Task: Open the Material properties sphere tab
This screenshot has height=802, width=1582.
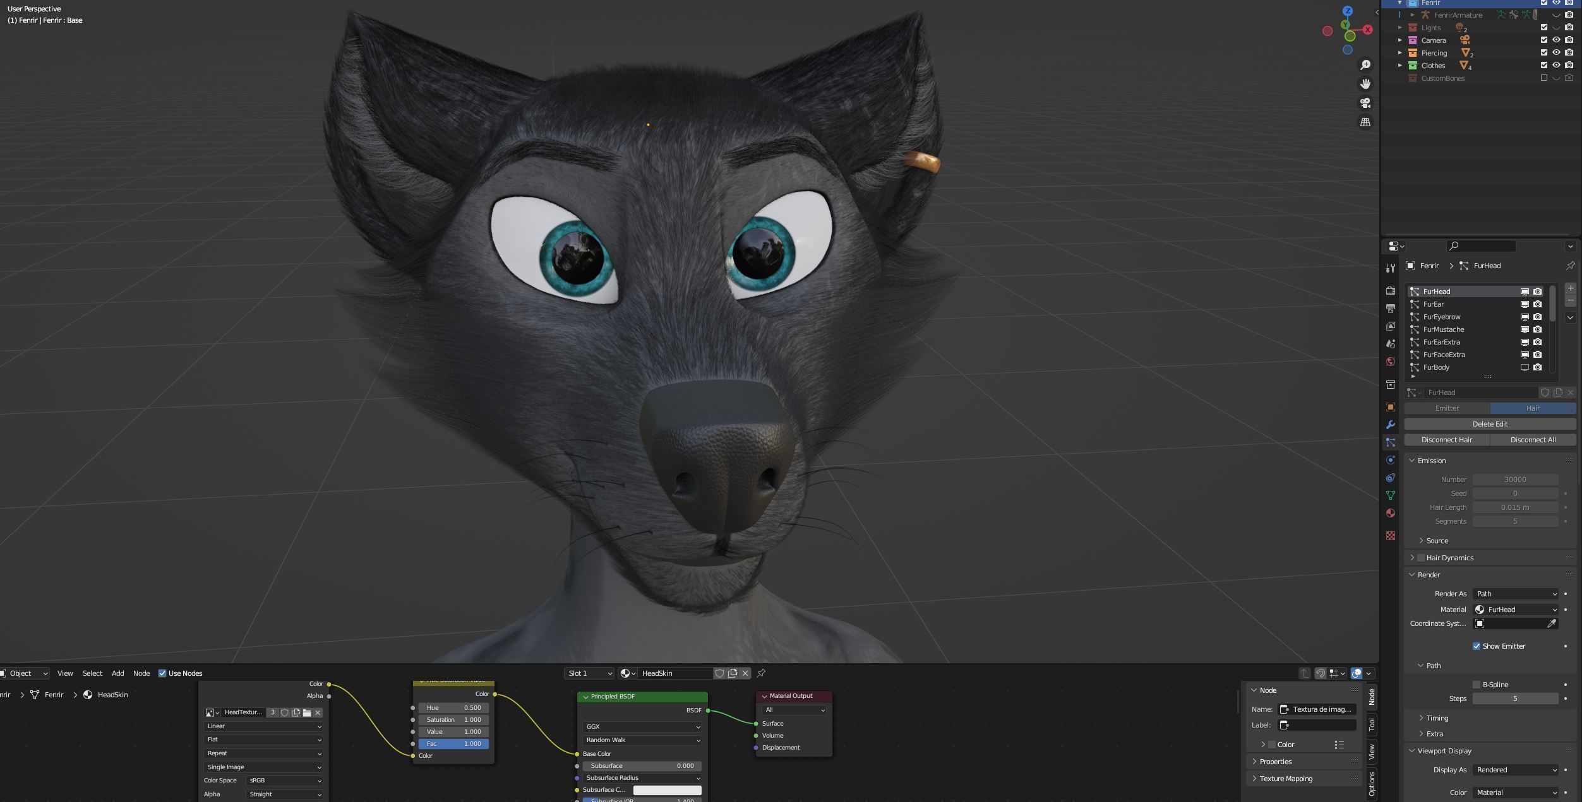Action: (x=1390, y=513)
